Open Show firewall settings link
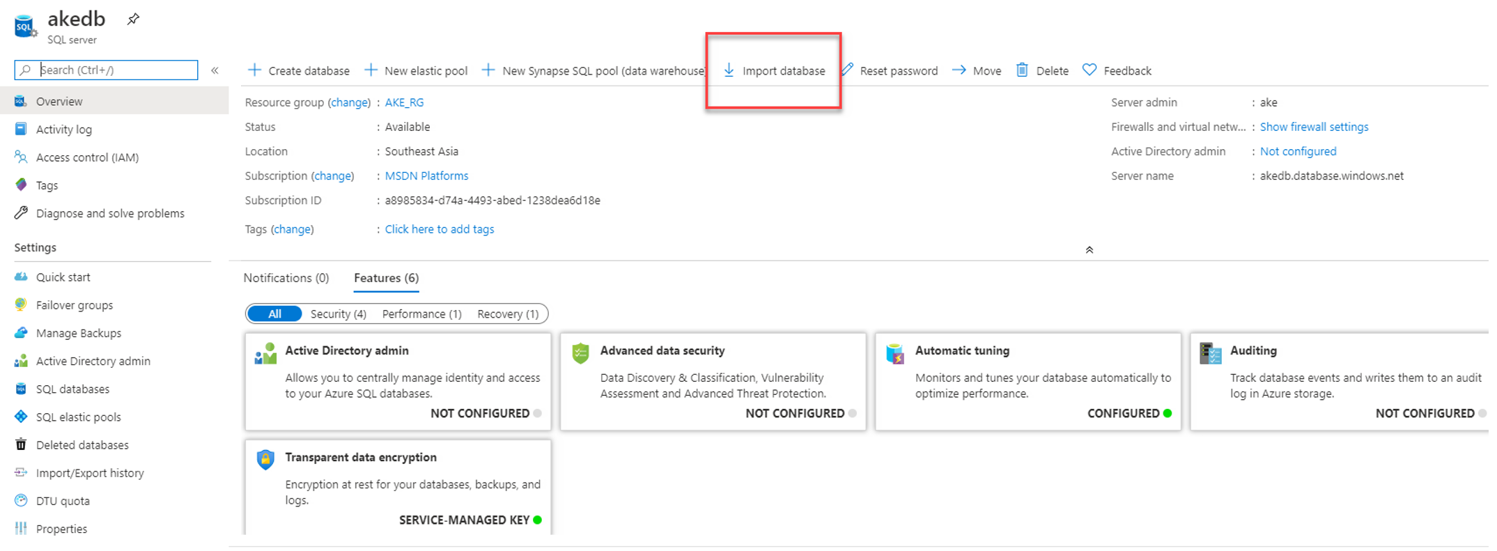Viewport: 1497px width, 551px height. pos(1314,127)
